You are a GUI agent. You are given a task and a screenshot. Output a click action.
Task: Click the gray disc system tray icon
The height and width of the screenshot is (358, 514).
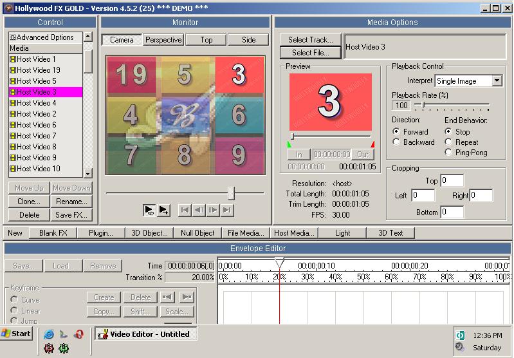460,347
